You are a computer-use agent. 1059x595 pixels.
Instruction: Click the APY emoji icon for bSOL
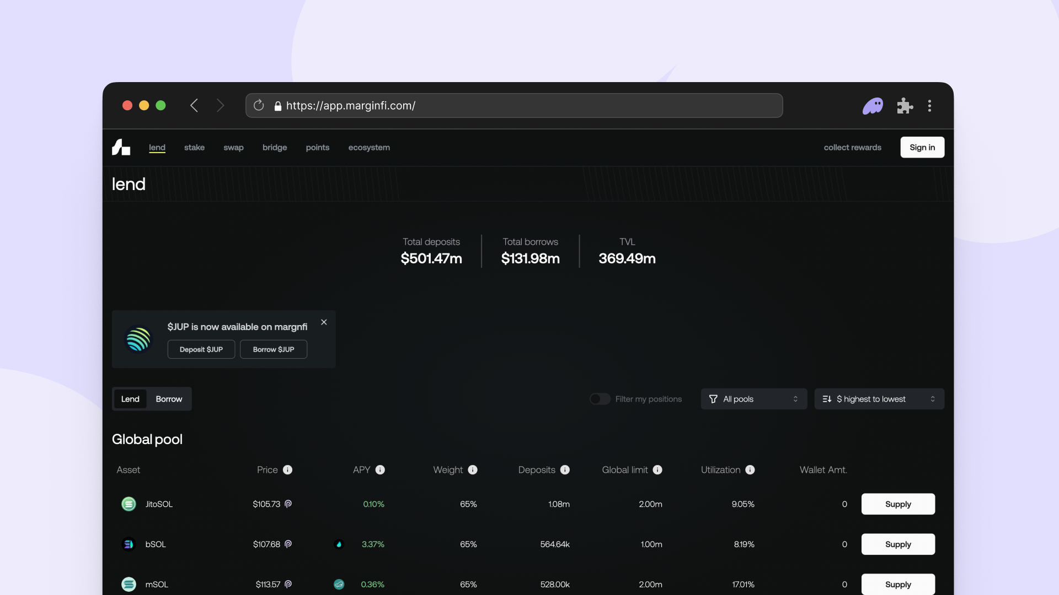click(x=339, y=544)
